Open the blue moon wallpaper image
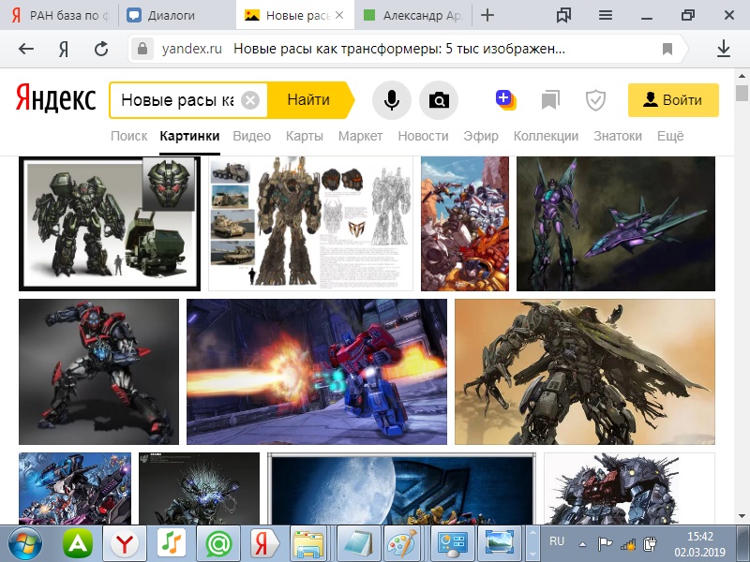The image size is (750, 562). [x=402, y=488]
